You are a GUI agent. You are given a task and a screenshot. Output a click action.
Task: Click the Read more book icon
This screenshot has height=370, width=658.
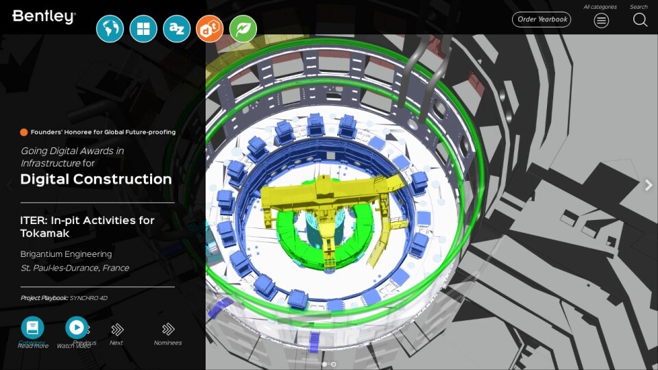[x=33, y=328]
